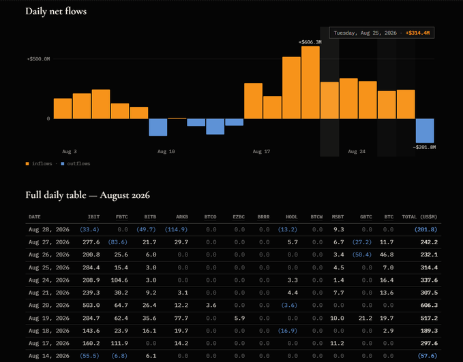Open the BRRR column header

pyautogui.click(x=263, y=217)
